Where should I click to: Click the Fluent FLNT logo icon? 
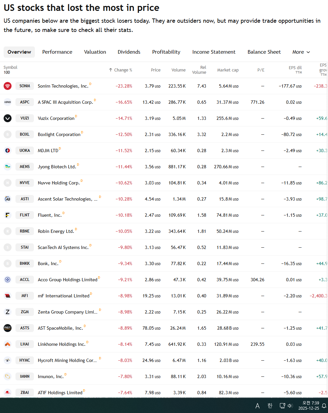coord(8,215)
